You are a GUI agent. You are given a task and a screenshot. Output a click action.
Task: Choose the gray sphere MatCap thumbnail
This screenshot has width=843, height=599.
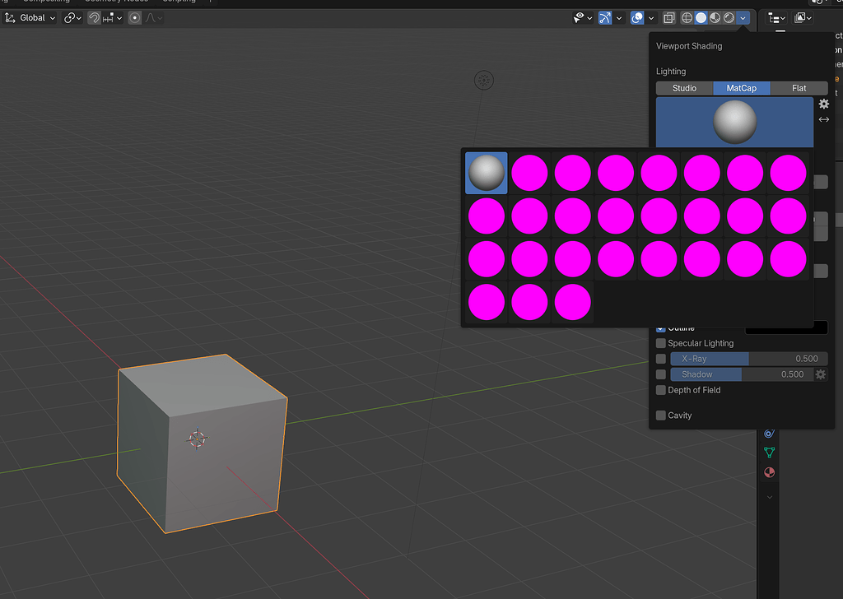click(x=486, y=173)
